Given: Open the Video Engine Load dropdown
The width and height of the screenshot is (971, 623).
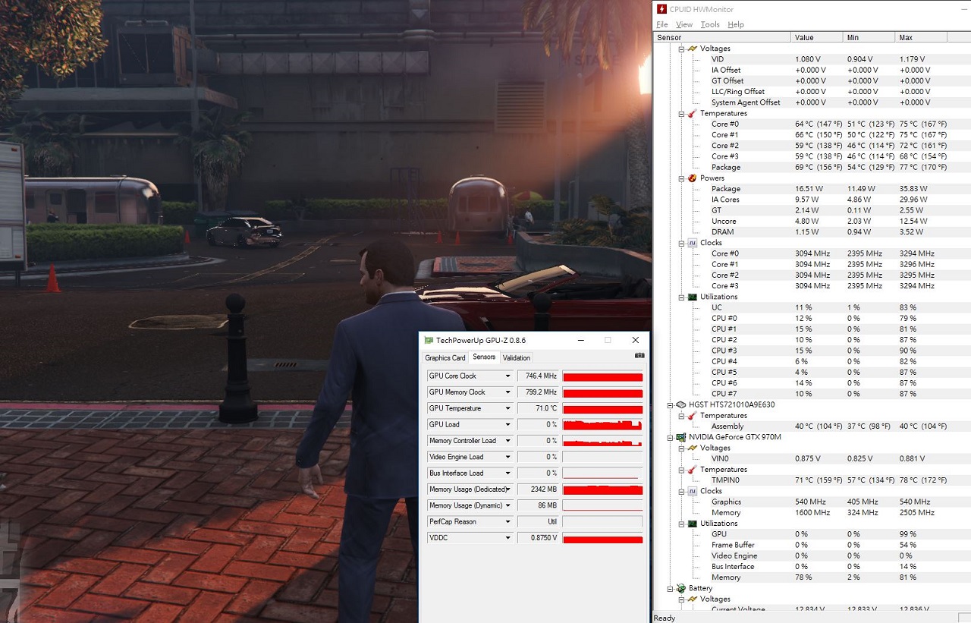Looking at the screenshot, I should point(507,457).
